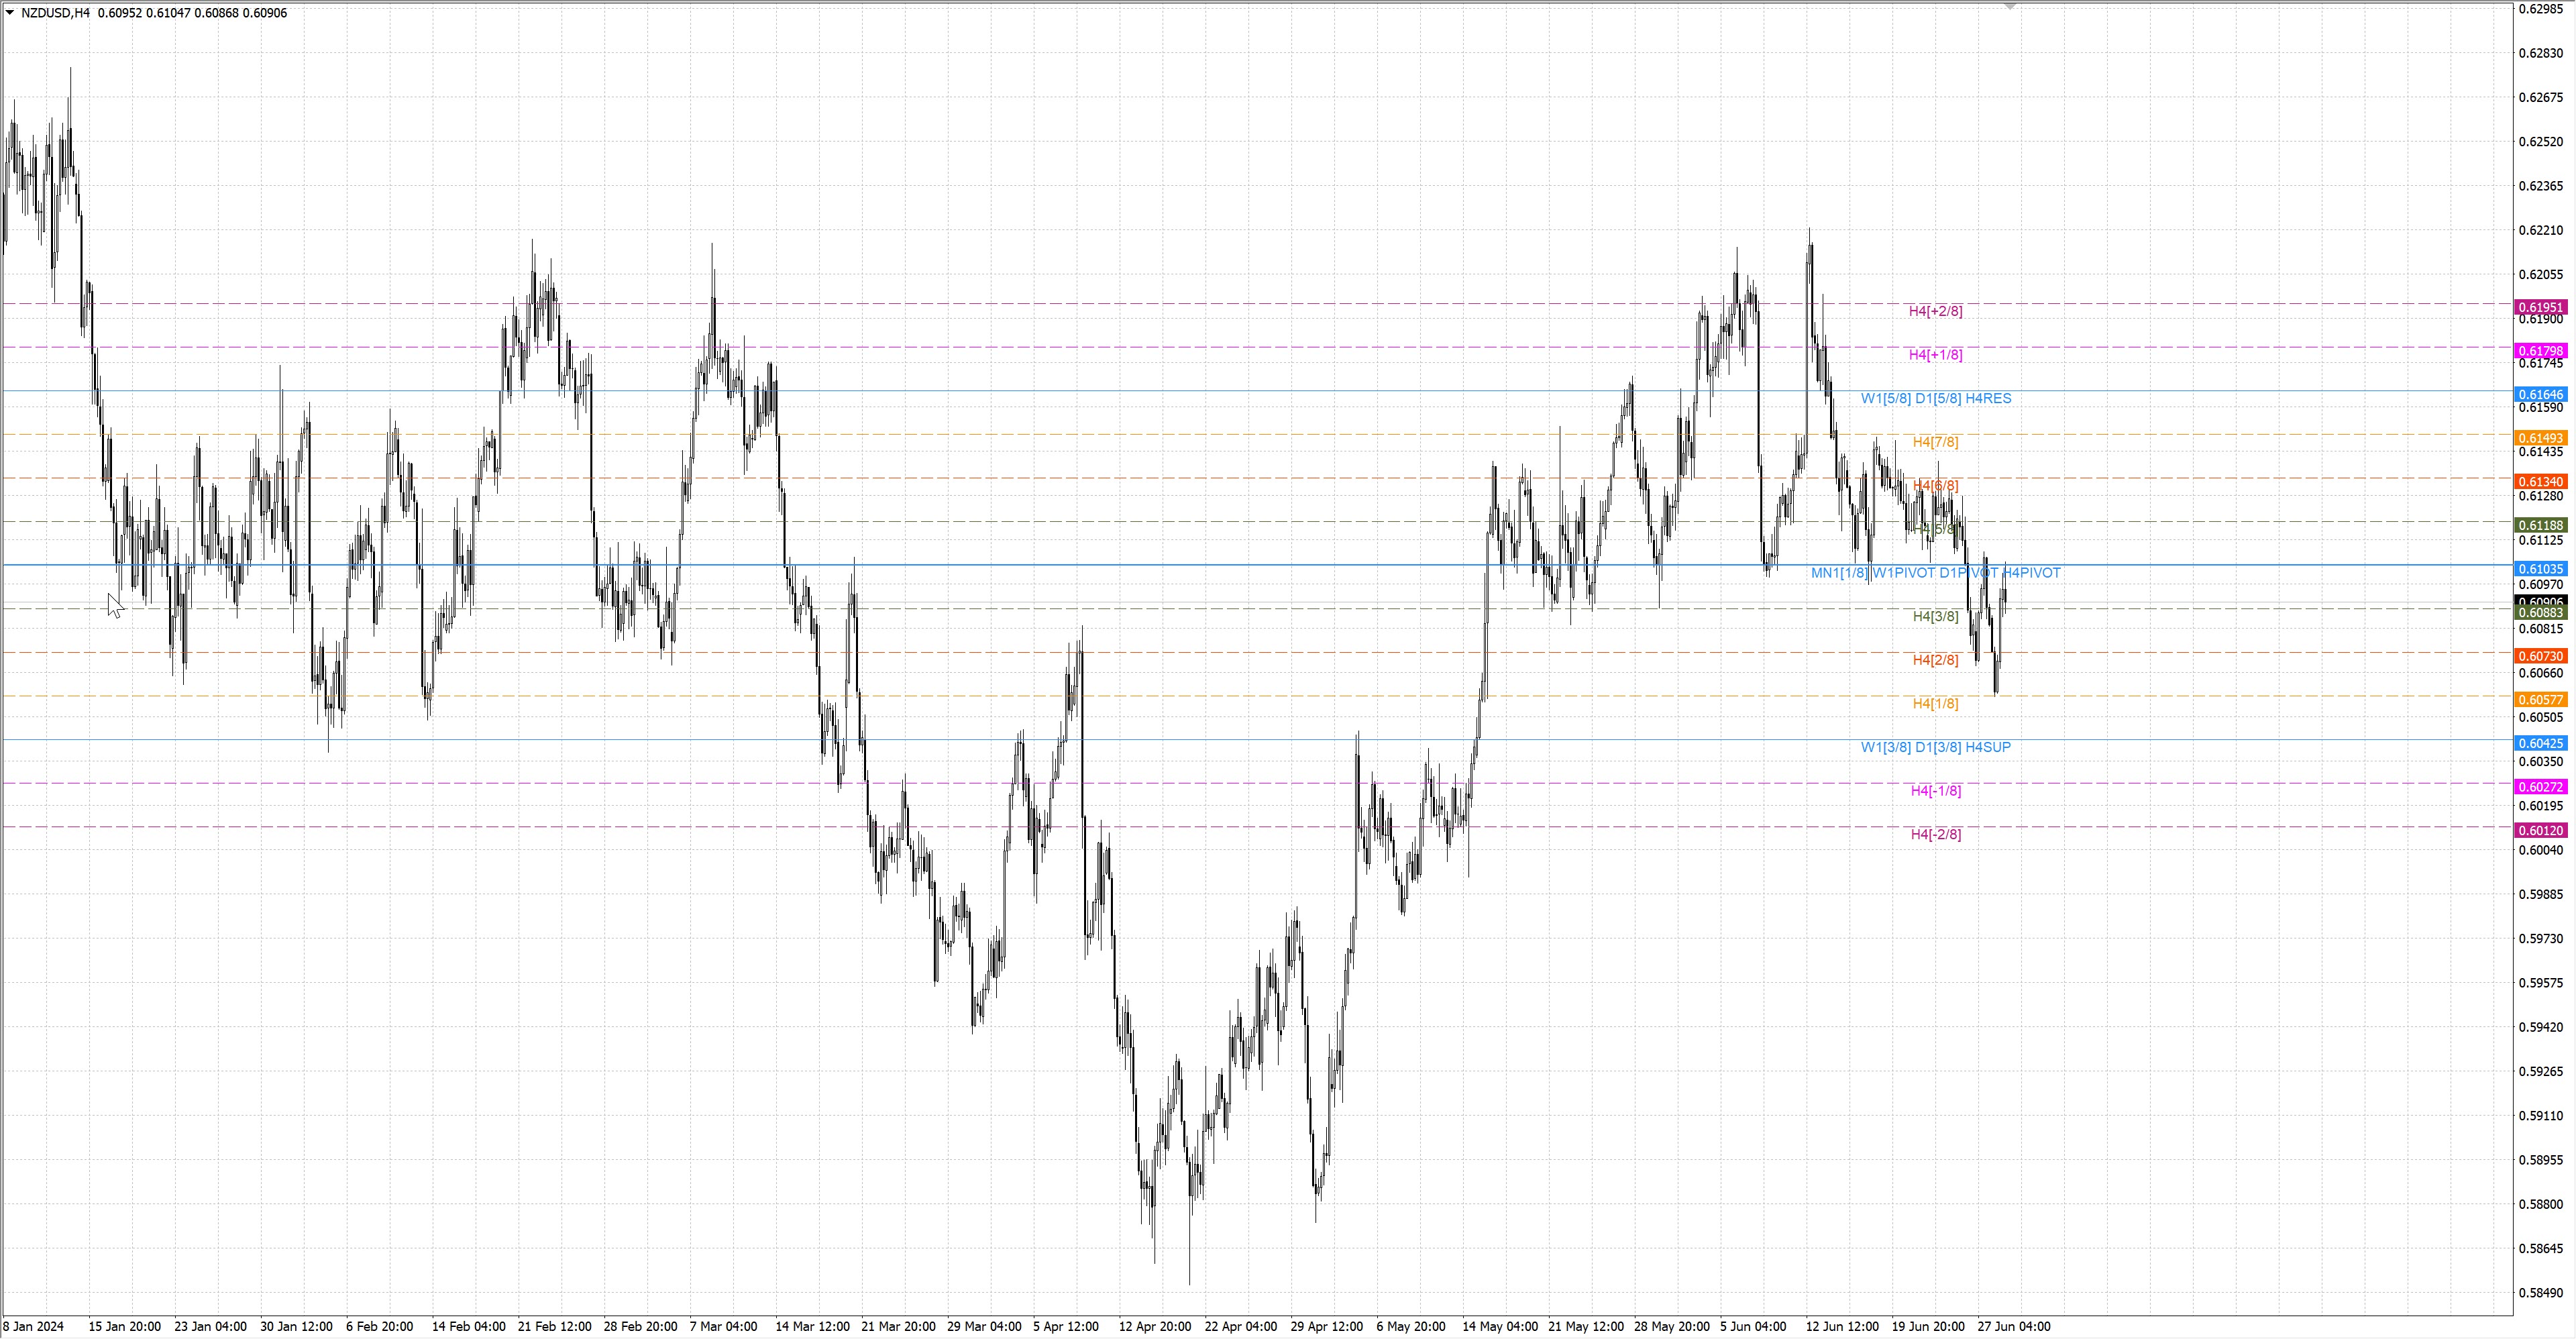The height and width of the screenshot is (1339, 2576).
Task: Click the gray chart shift triangle marker
Action: click(2010, 6)
